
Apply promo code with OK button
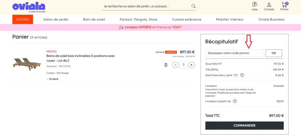pos(274,53)
